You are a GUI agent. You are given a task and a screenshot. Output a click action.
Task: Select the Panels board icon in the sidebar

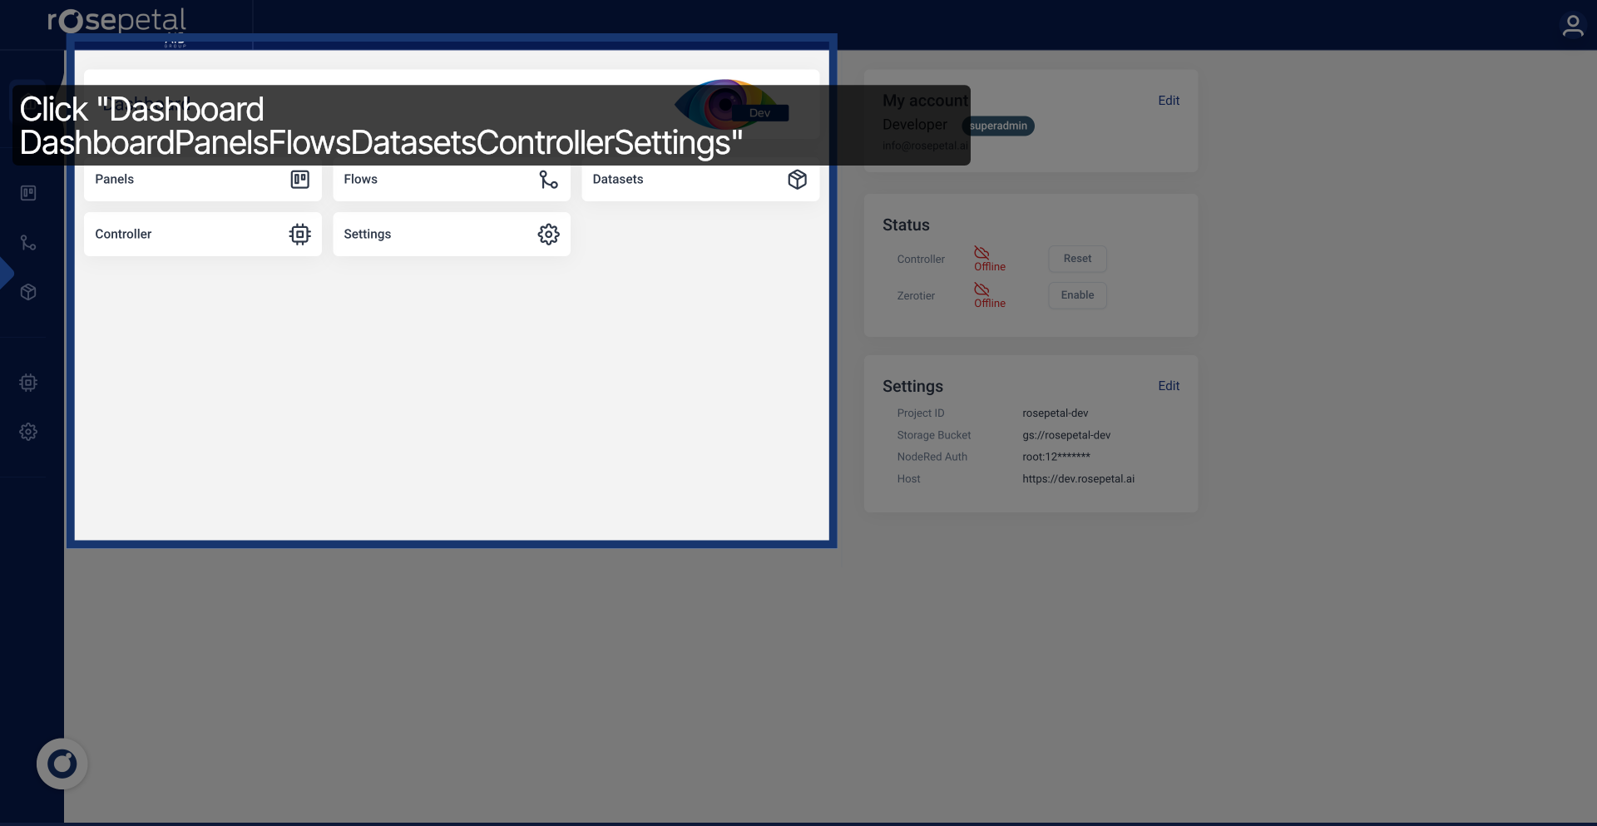click(x=28, y=192)
